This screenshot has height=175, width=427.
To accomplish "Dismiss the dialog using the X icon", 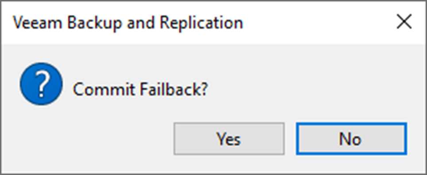I will (x=404, y=22).
